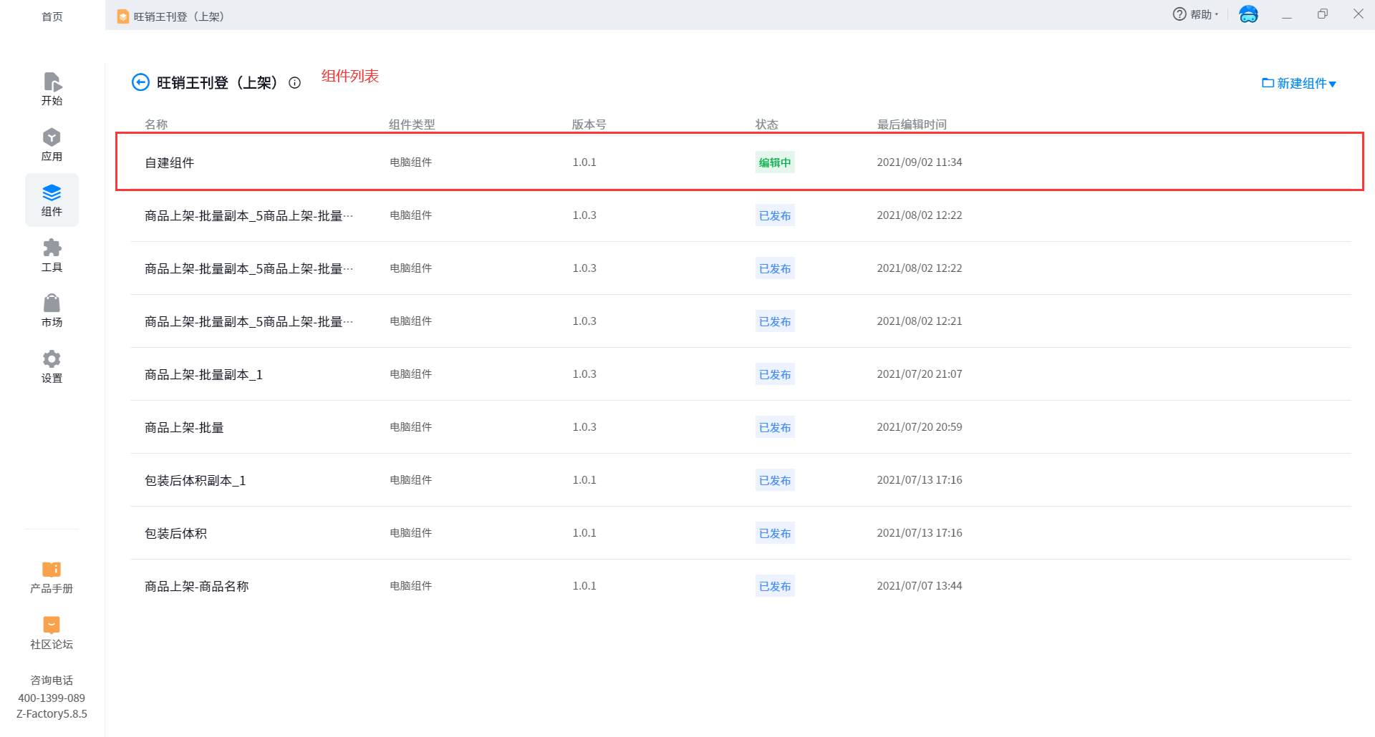
Task: Visit the 社区论坛 community forum
Action: pos(52,633)
